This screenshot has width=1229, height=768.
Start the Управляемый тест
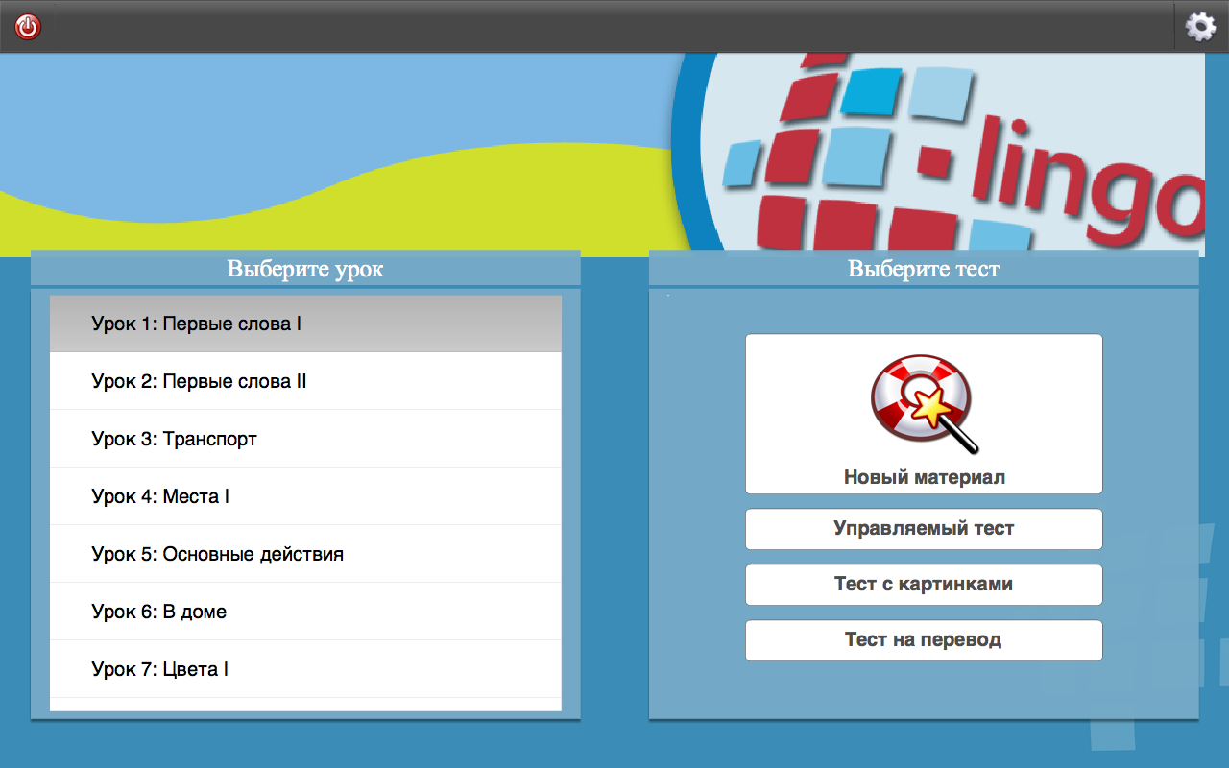point(924,529)
